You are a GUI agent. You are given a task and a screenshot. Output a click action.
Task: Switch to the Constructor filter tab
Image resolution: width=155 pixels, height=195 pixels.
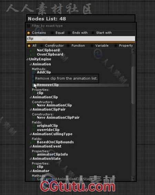click(54, 46)
